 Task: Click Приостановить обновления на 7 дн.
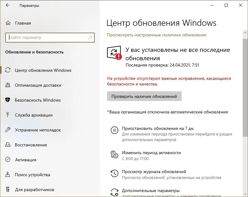(158, 128)
